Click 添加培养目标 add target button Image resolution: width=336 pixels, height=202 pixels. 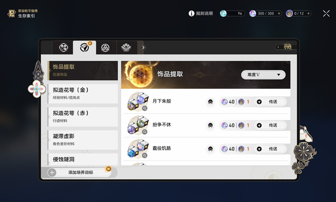pyautogui.click(x=79, y=173)
